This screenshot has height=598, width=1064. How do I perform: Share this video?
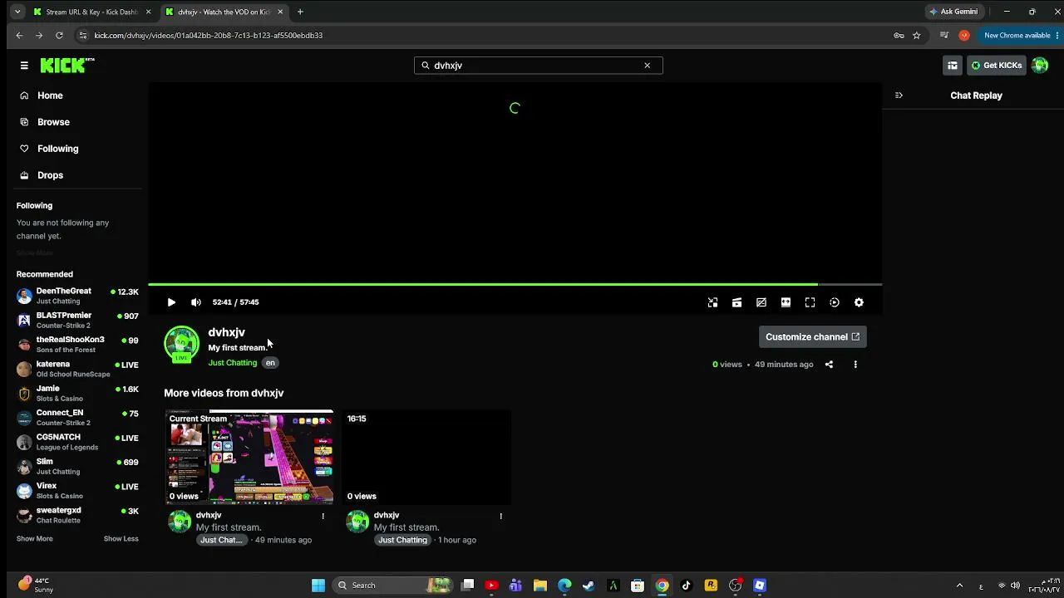tap(829, 365)
